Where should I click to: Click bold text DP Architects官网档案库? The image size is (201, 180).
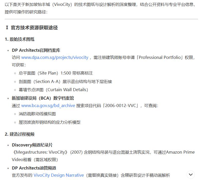[36, 50]
